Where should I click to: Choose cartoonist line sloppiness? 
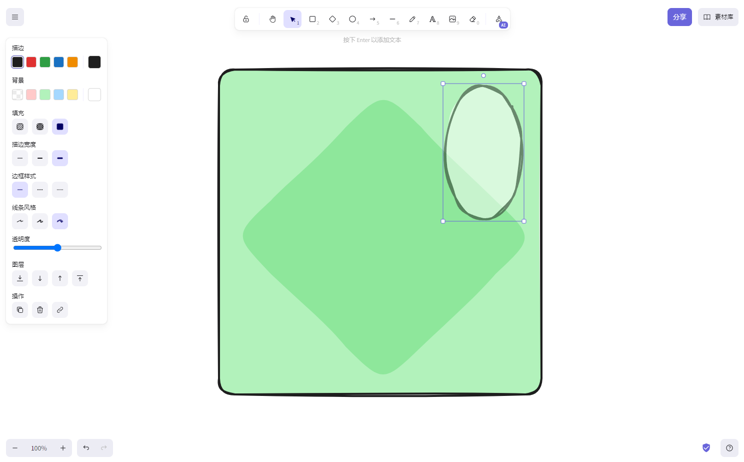60,221
